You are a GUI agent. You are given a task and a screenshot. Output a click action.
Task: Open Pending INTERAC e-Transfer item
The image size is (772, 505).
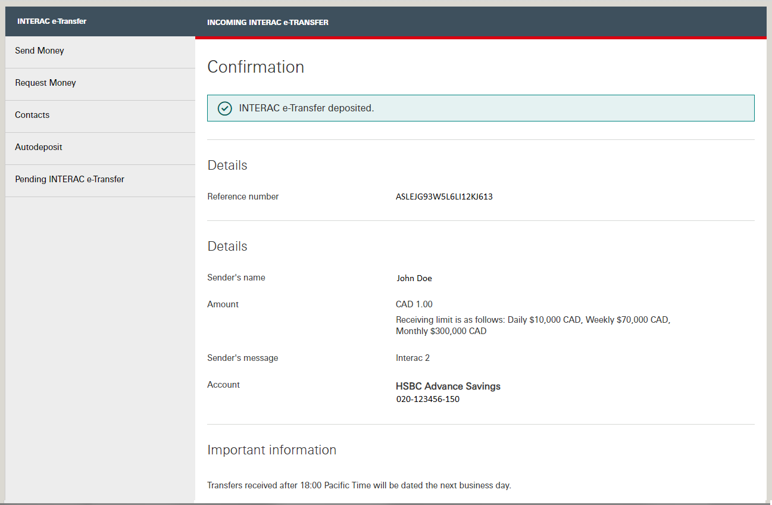tap(100, 179)
